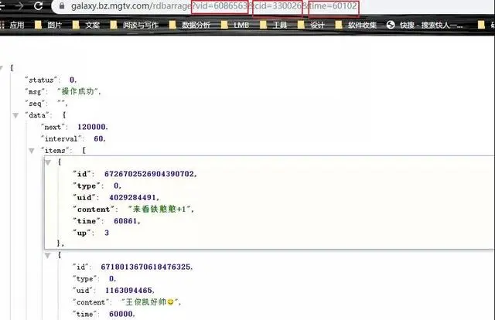Open the 数据分析 bookmark folder

tap(189, 25)
